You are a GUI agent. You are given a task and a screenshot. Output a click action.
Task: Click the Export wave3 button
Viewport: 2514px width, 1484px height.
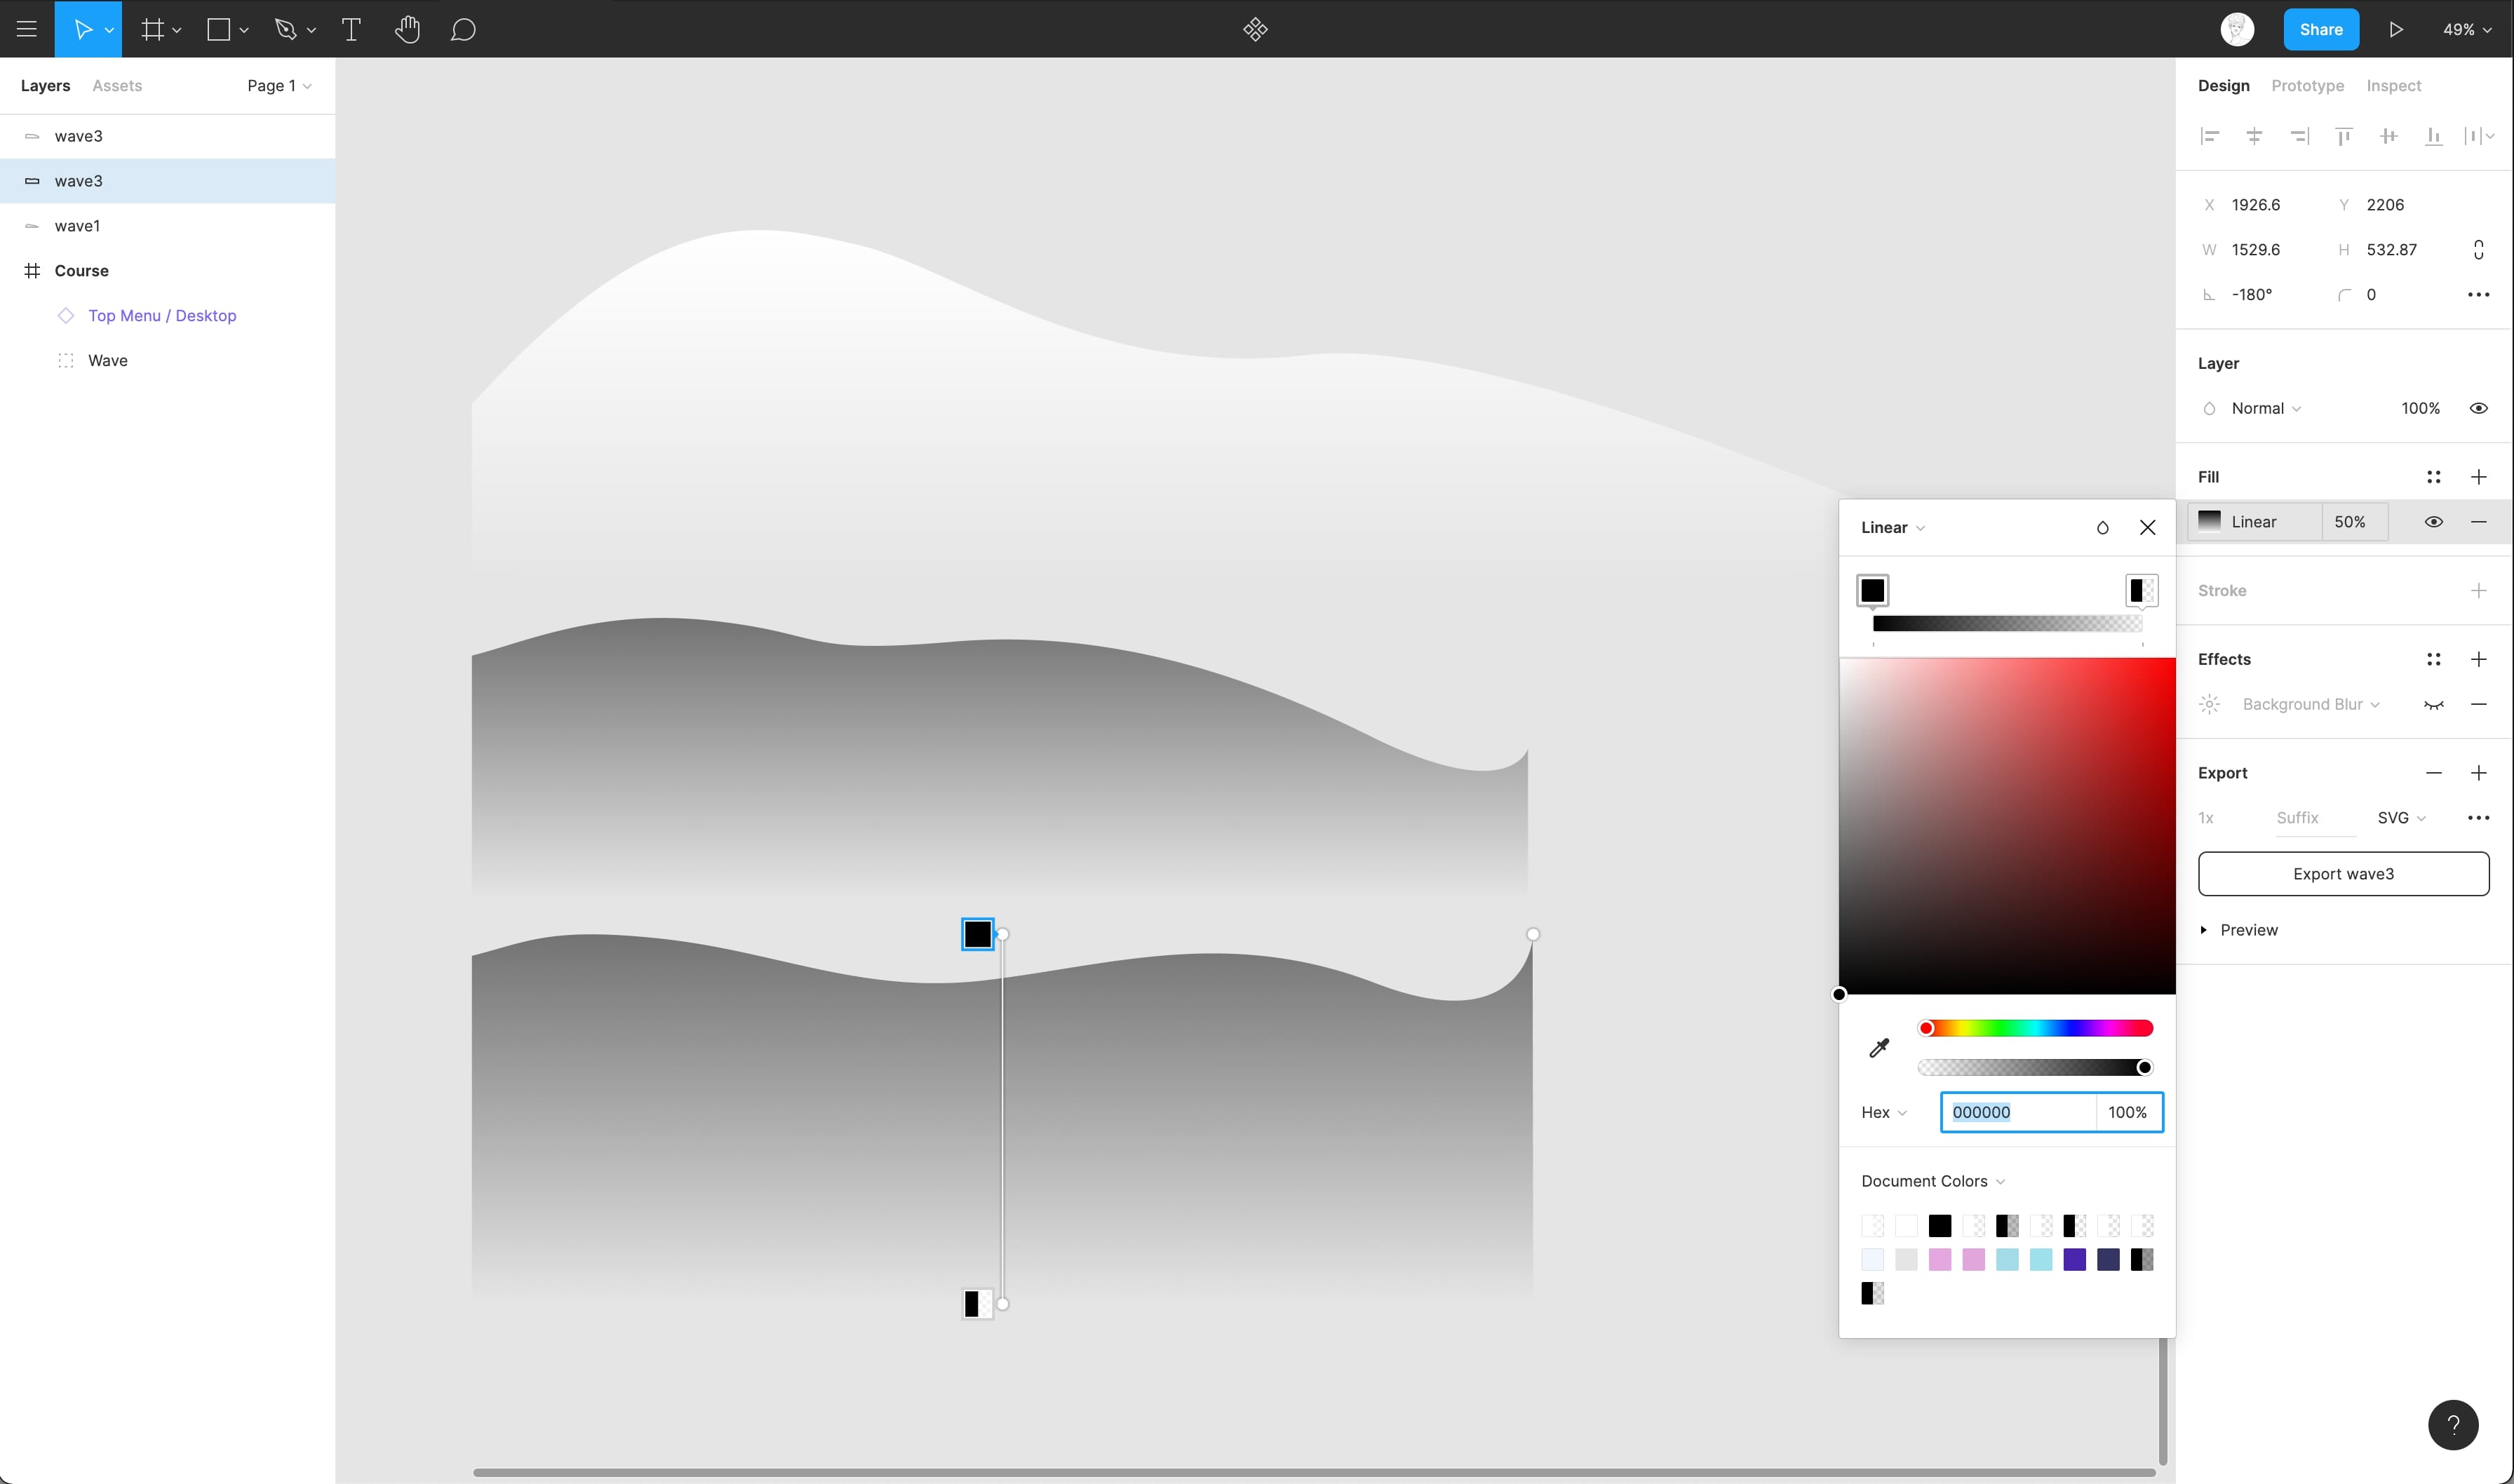tap(2343, 874)
